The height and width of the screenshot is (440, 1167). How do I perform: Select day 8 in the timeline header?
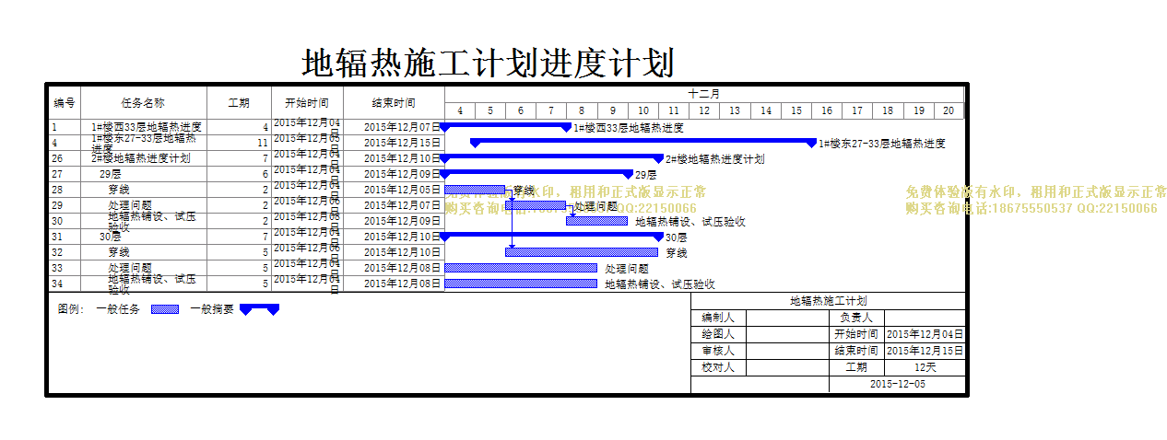tap(582, 110)
